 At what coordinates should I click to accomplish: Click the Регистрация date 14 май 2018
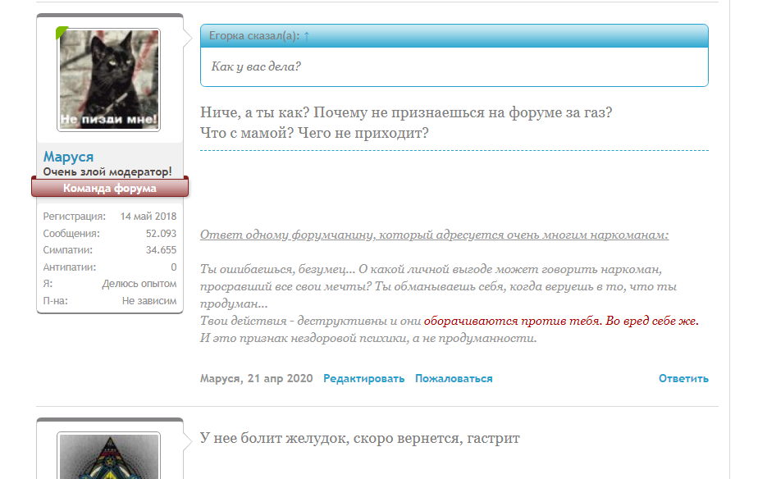149,216
